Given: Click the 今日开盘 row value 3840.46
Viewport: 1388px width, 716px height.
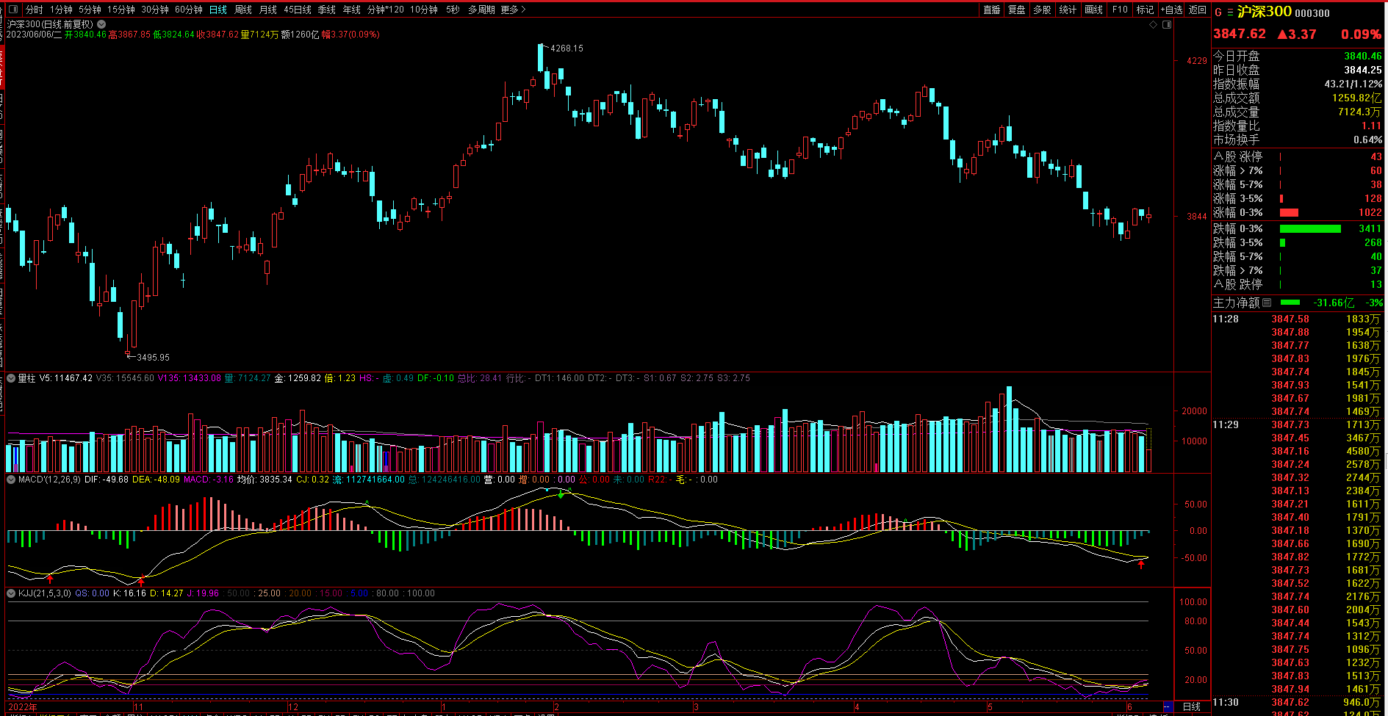Looking at the screenshot, I should (1363, 56).
